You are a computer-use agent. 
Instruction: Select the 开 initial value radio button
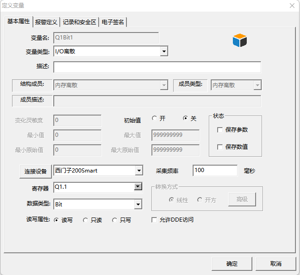coord(155,118)
